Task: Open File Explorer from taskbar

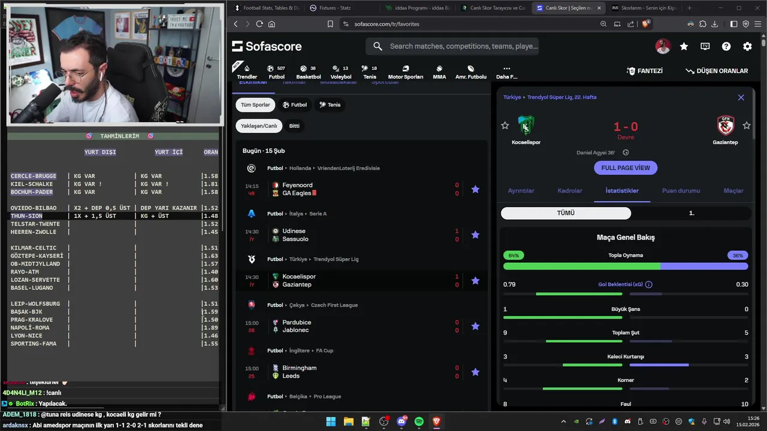Action: tap(348, 421)
